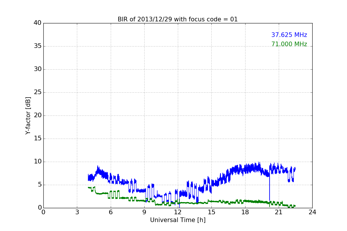The image size is (347, 231).
Task: Click the x-axis tick label 15
Action: click(x=211, y=212)
